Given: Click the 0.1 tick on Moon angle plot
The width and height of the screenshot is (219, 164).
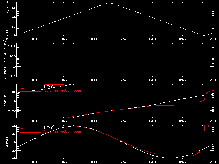Looking at the screenshot, I should point(13,76).
